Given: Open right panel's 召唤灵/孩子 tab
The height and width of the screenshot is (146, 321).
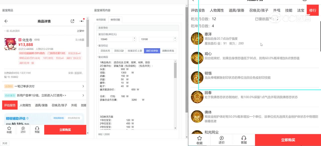Looking at the screenshot, I should (259, 10).
